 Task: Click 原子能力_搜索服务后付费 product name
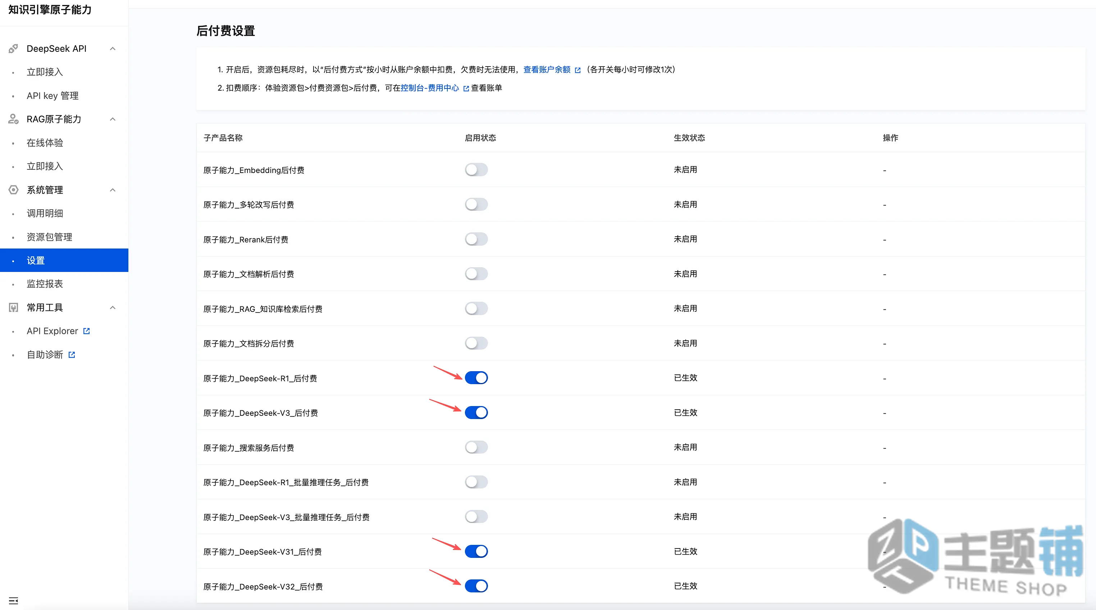[248, 448]
